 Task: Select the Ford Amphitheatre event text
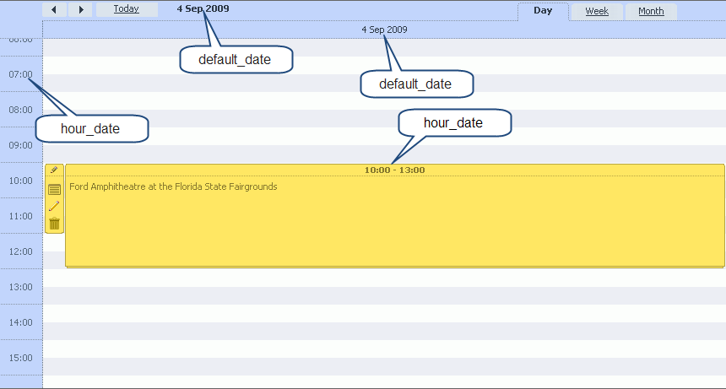click(x=173, y=186)
